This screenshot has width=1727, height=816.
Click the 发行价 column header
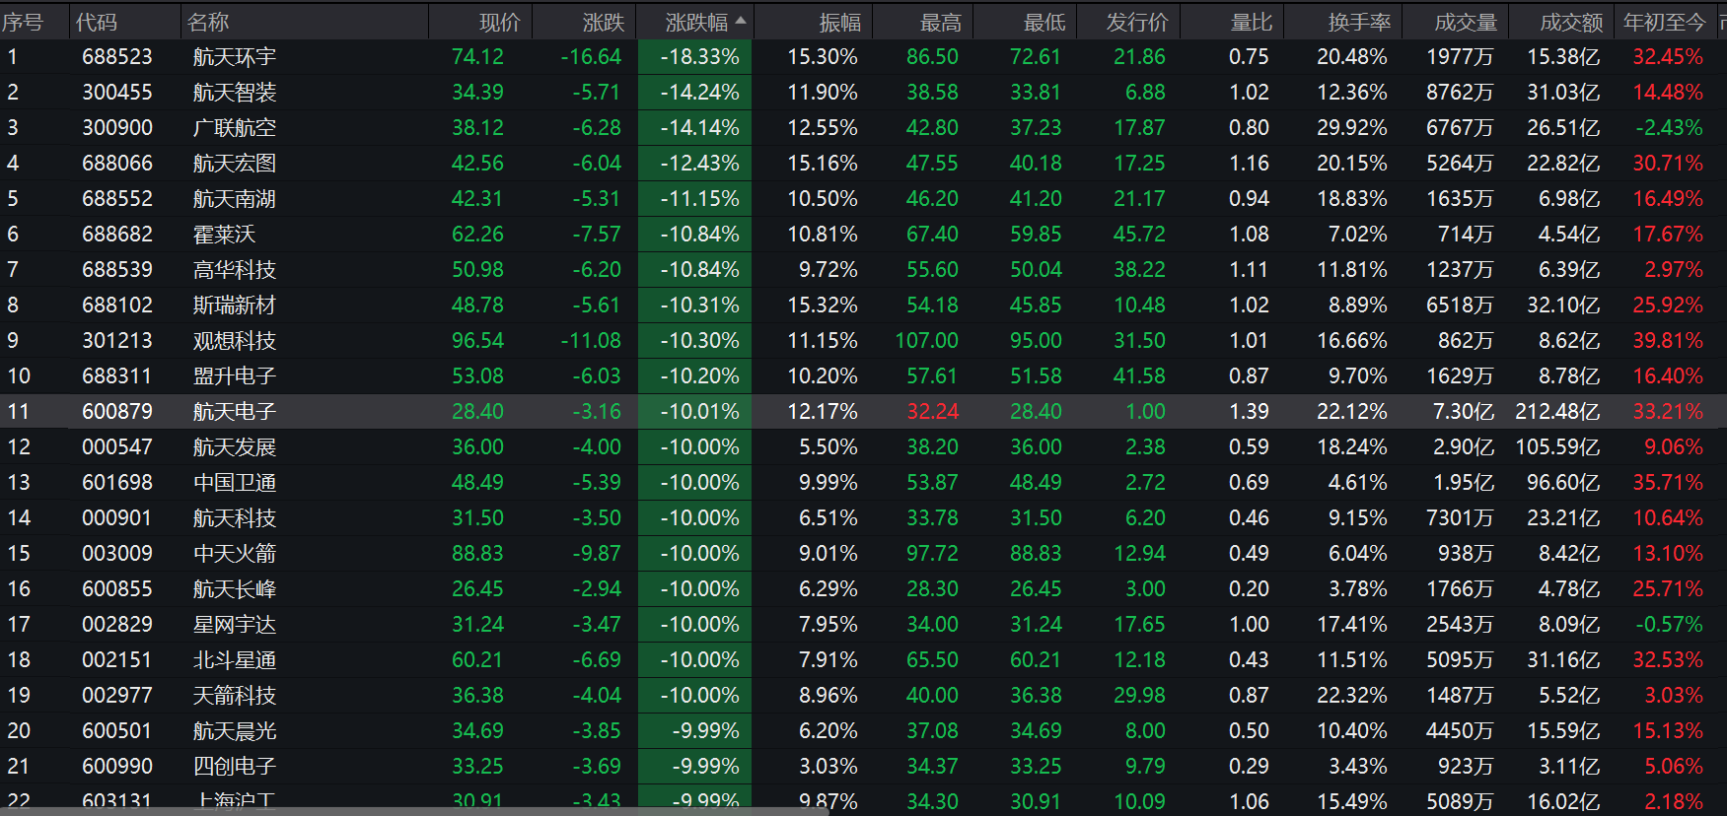[x=1136, y=22]
